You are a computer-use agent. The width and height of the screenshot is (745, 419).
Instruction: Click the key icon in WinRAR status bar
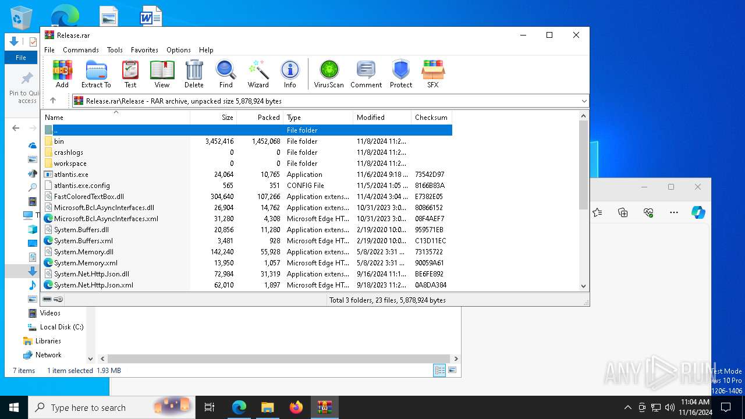[x=58, y=299]
